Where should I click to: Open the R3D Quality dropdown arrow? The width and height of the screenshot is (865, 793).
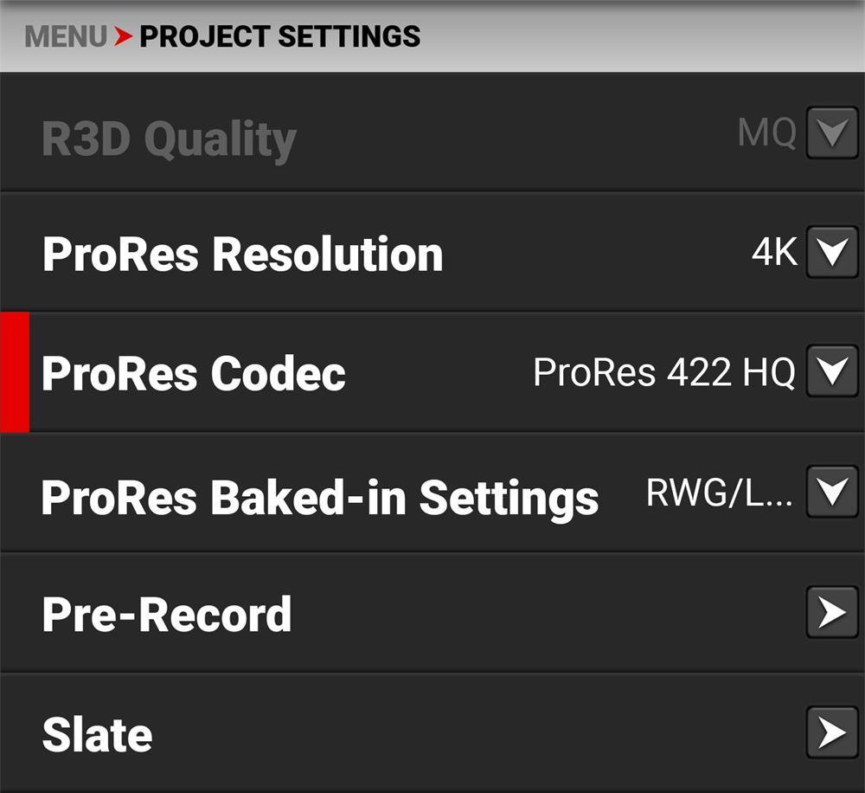point(832,134)
